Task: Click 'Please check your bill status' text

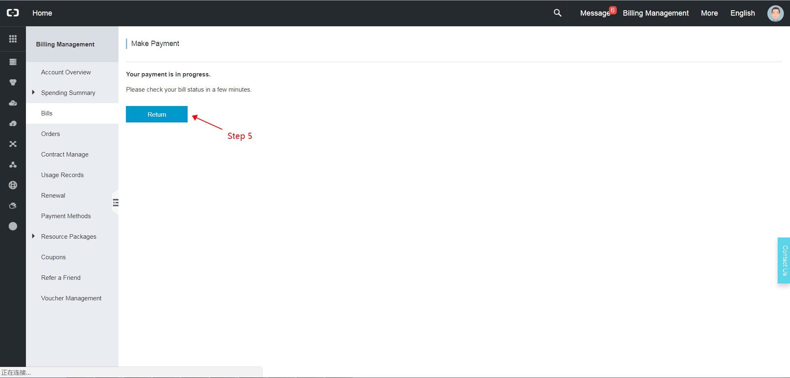Action: coord(188,90)
